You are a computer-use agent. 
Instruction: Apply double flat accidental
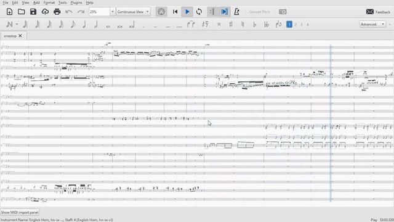267,24
